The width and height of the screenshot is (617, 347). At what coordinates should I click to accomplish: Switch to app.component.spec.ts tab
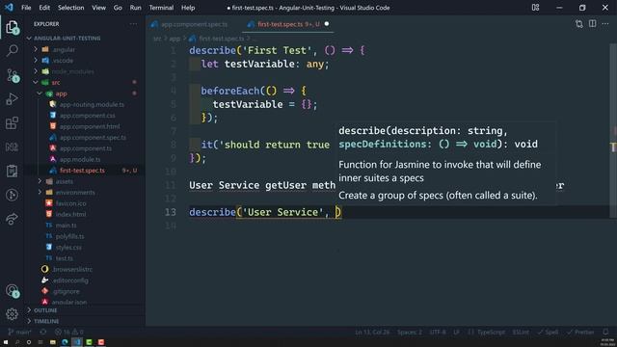[191, 24]
